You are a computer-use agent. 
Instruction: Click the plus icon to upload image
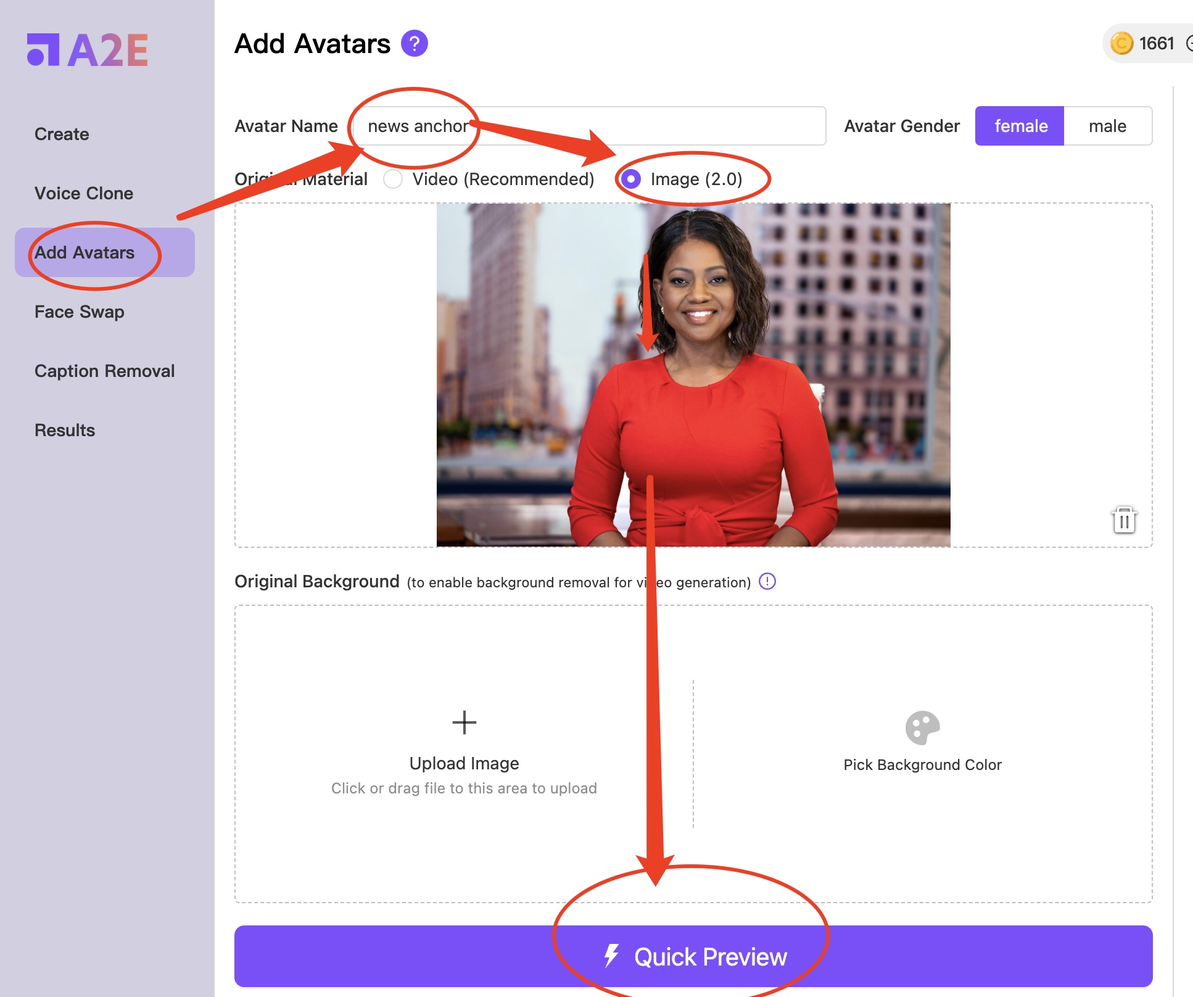click(464, 722)
